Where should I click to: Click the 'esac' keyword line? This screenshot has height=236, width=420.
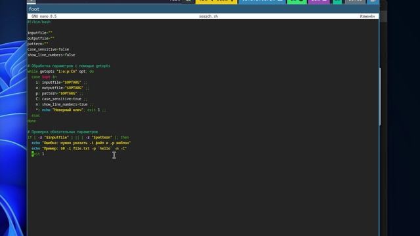tap(35, 115)
